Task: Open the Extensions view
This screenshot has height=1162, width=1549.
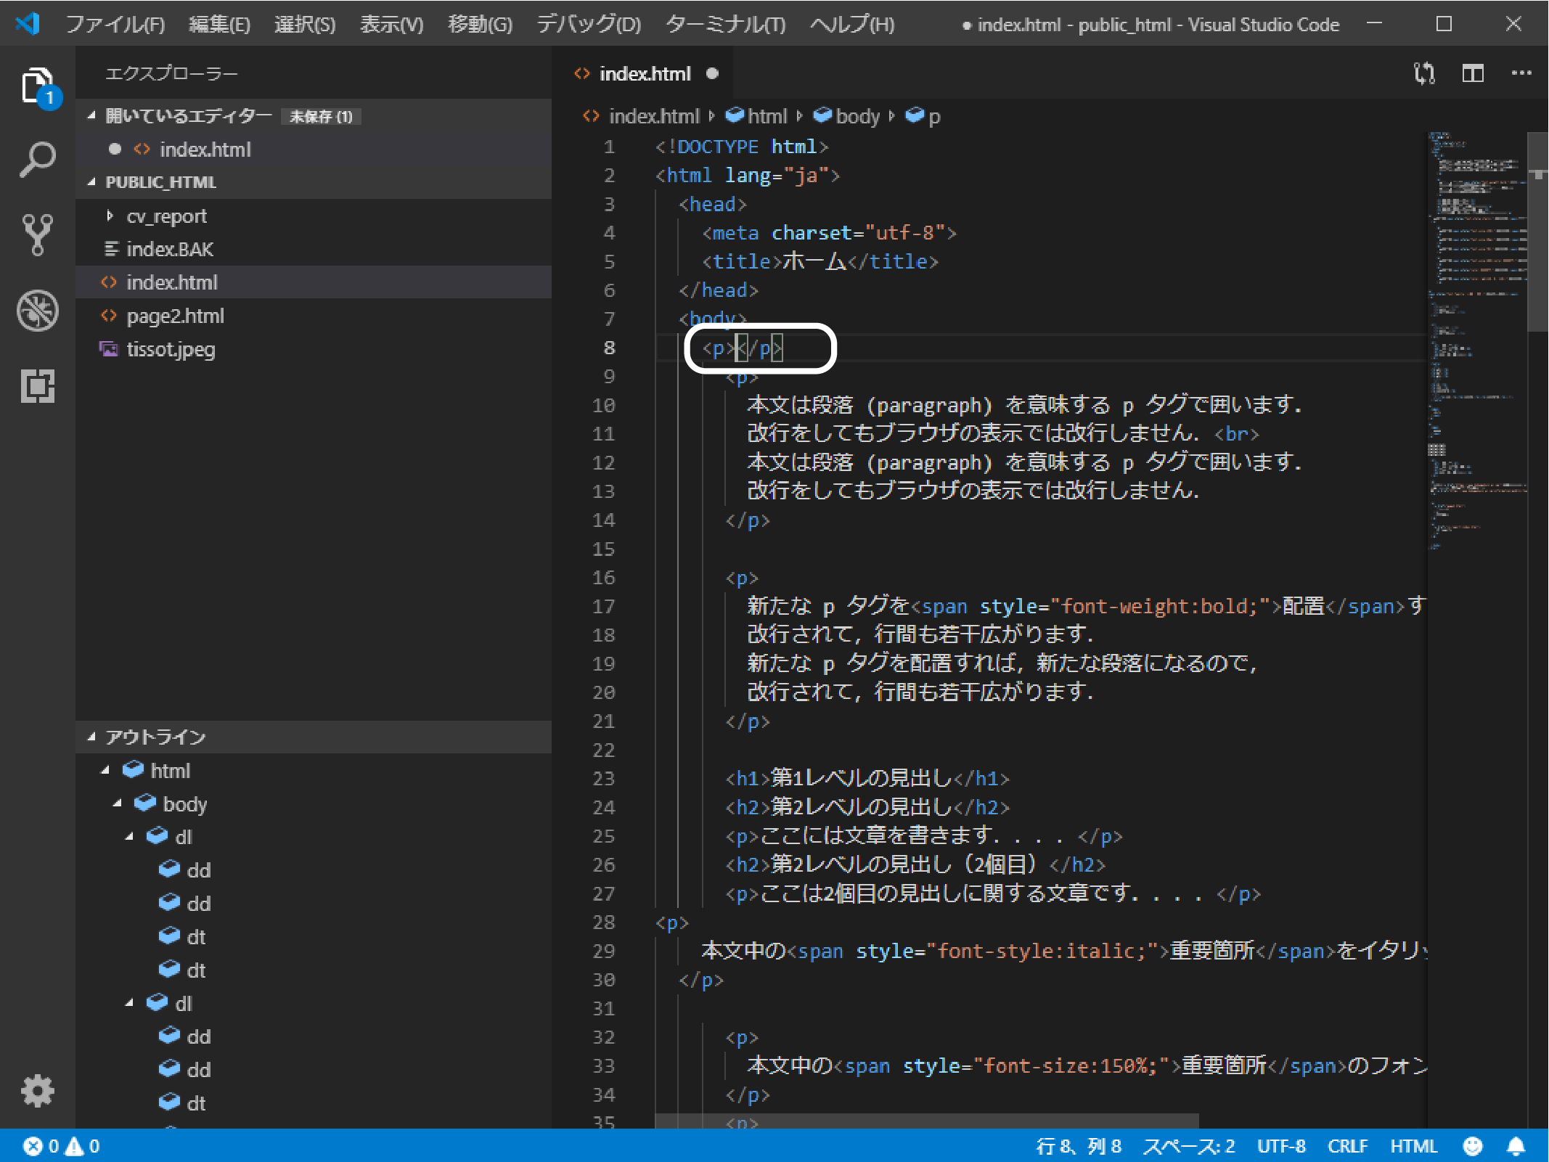Action: pos(37,387)
